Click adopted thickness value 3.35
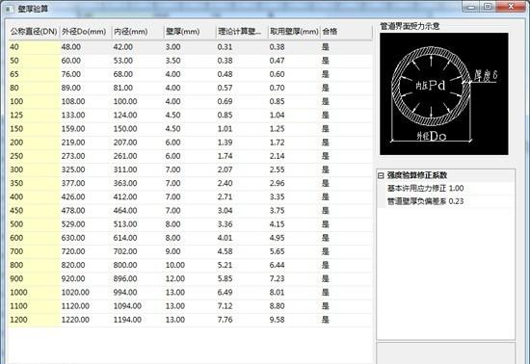Viewport: 530px width, 364px height. (277, 196)
